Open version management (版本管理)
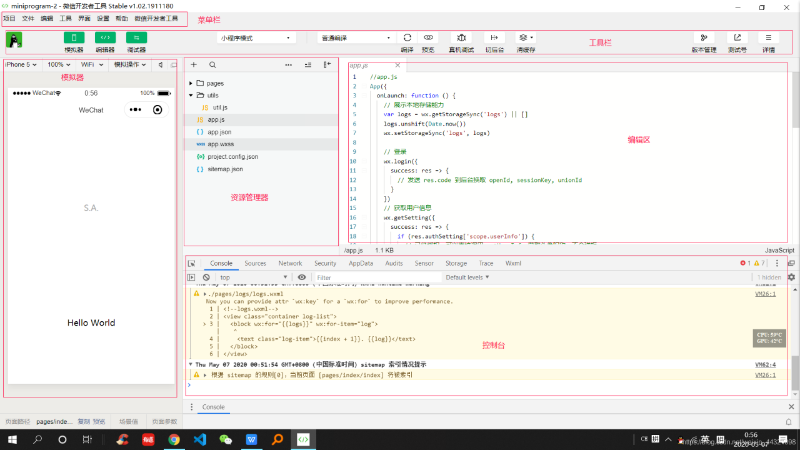This screenshot has height=450, width=800. point(704,37)
